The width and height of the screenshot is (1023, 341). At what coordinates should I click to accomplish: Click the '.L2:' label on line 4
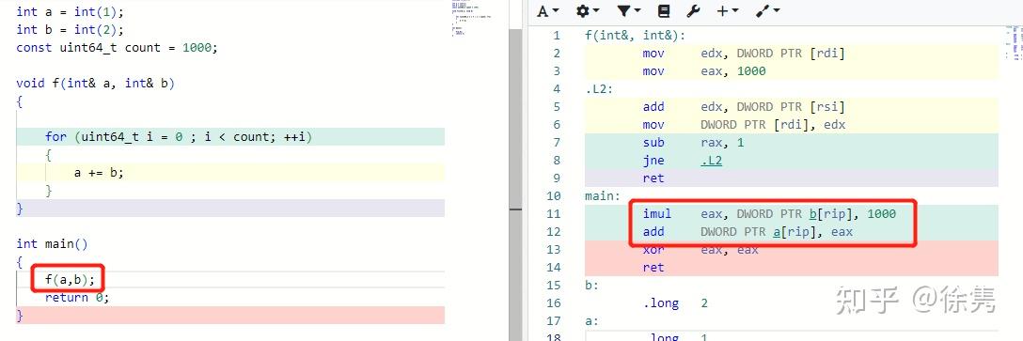click(600, 89)
